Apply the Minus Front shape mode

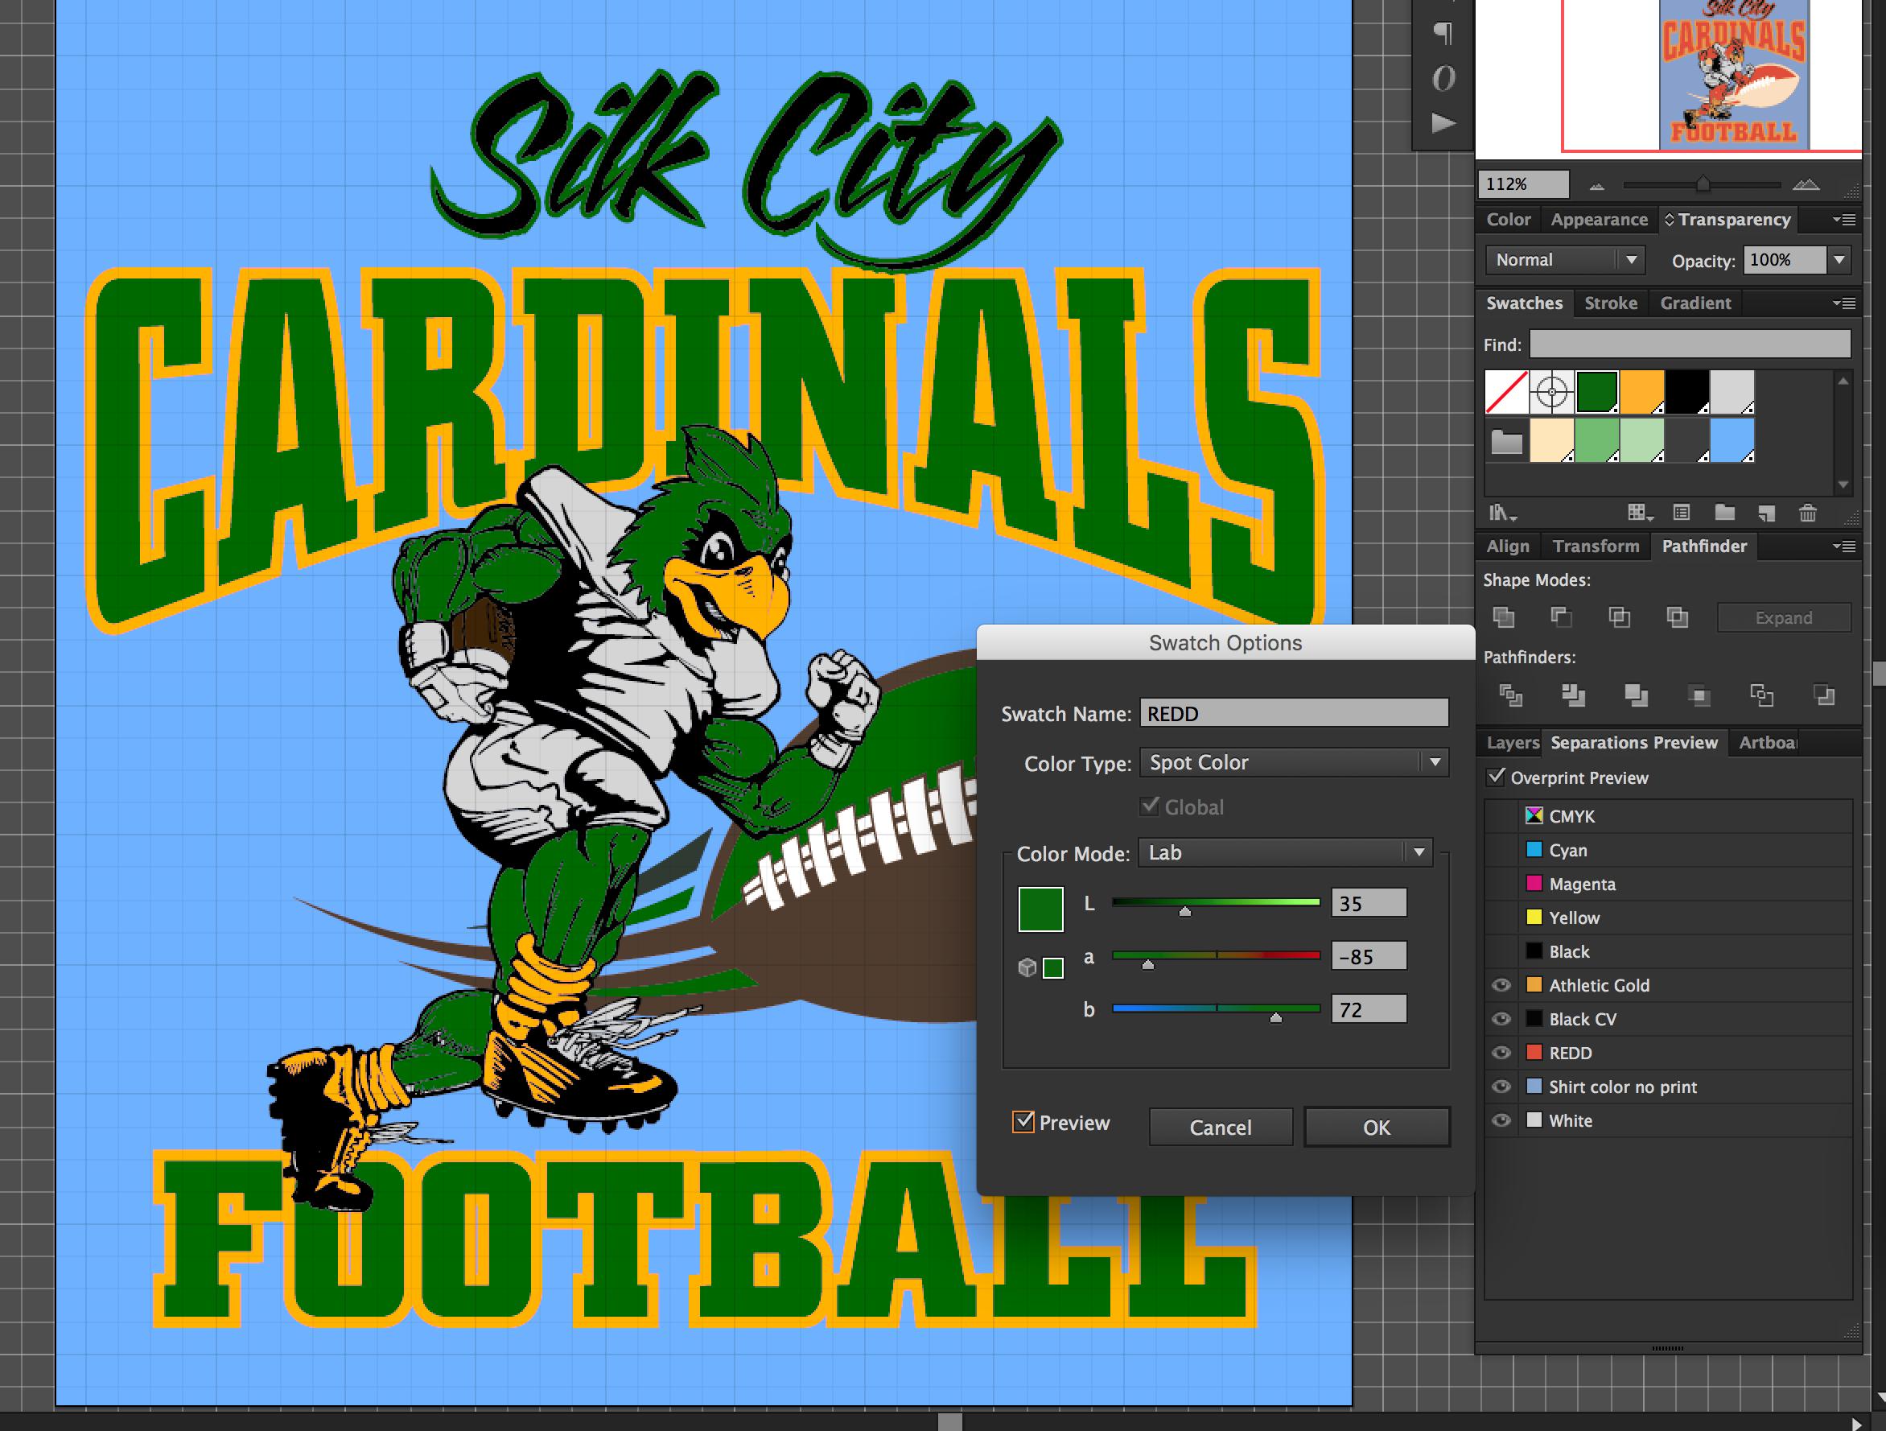pyautogui.click(x=1561, y=617)
